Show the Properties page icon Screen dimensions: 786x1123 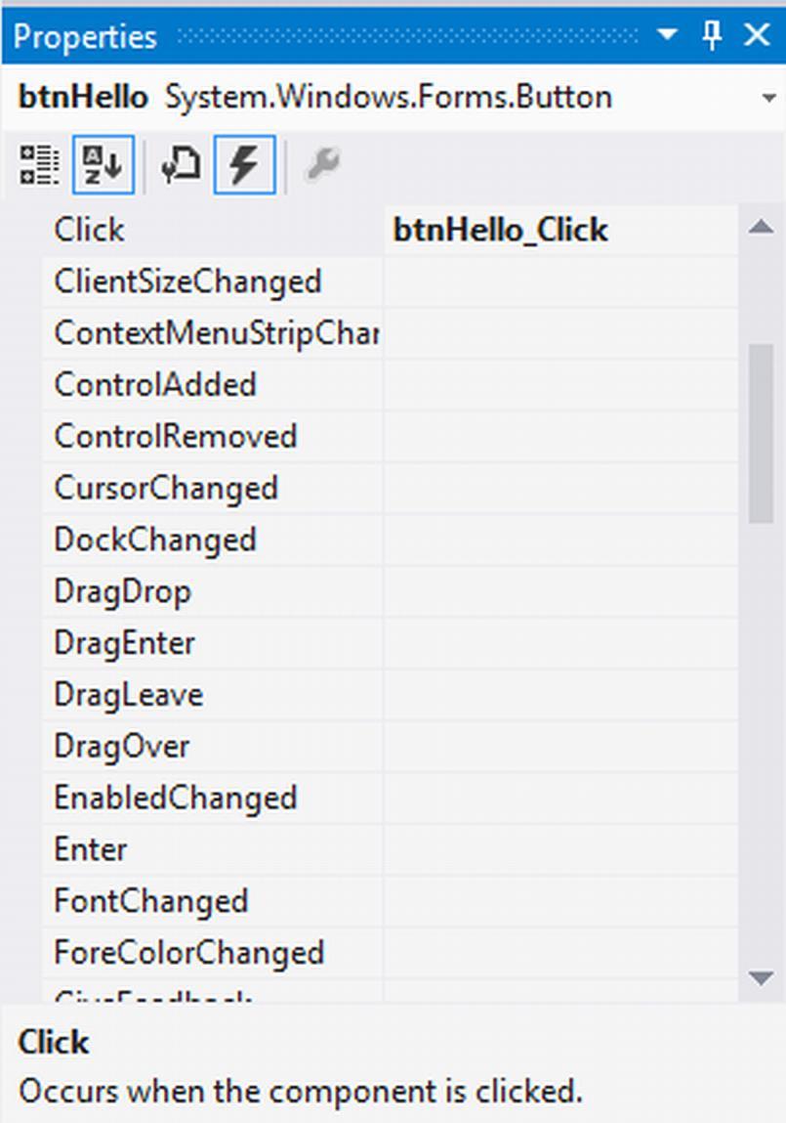pos(181,165)
